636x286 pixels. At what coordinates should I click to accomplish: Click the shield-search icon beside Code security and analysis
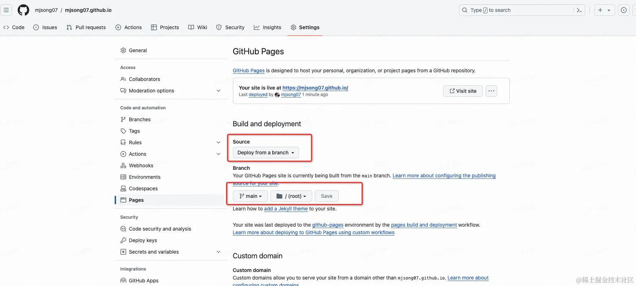pyautogui.click(x=123, y=229)
